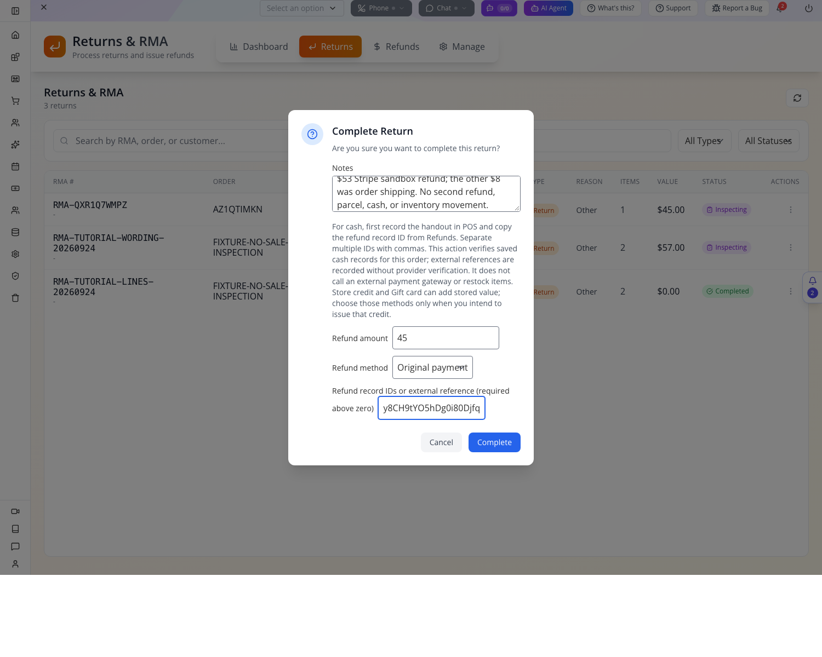Click the AI Agent button

click(549, 8)
